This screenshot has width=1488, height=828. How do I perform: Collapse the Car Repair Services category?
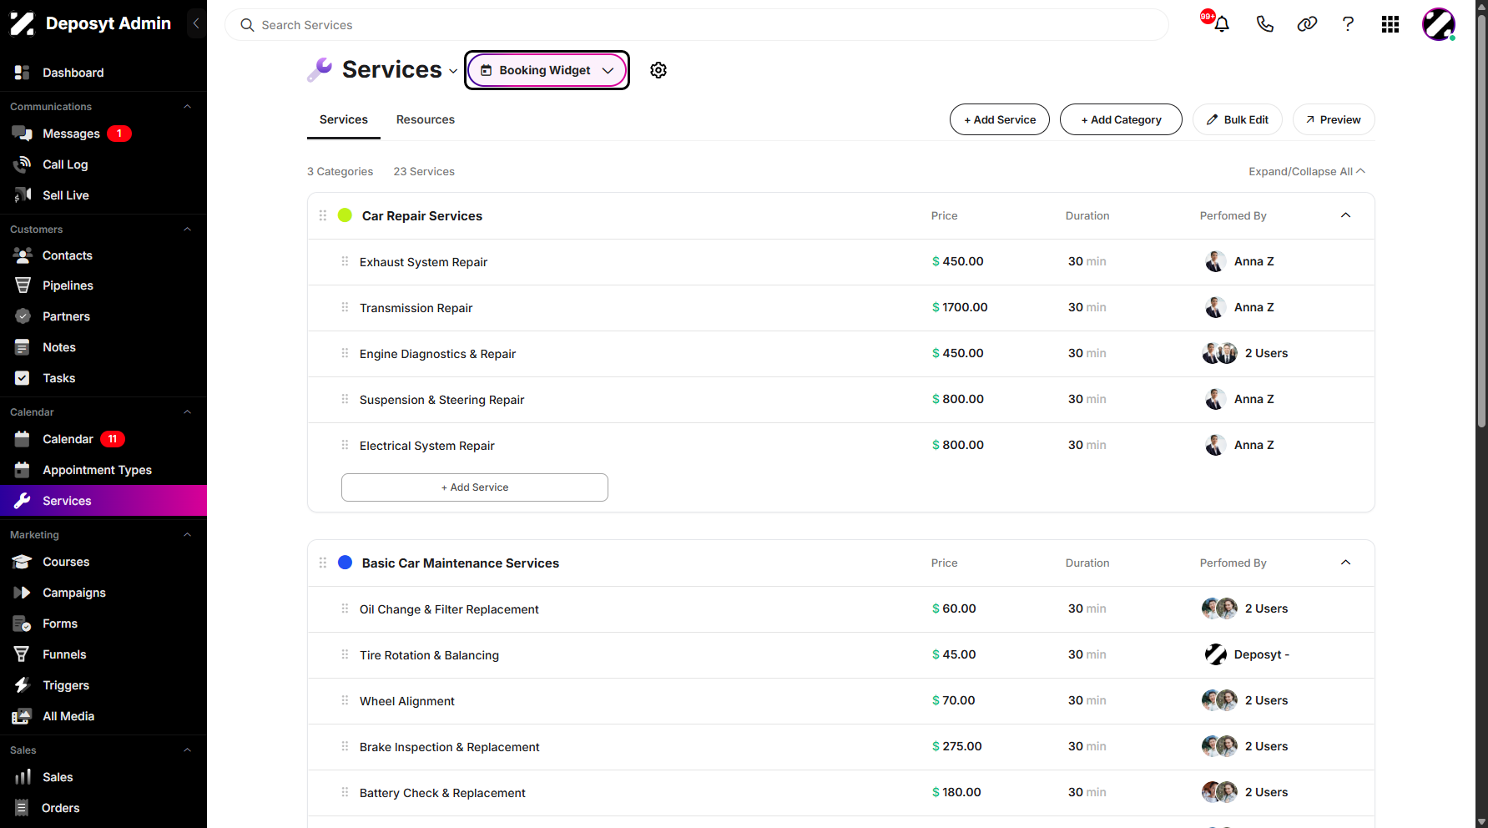point(1345,215)
